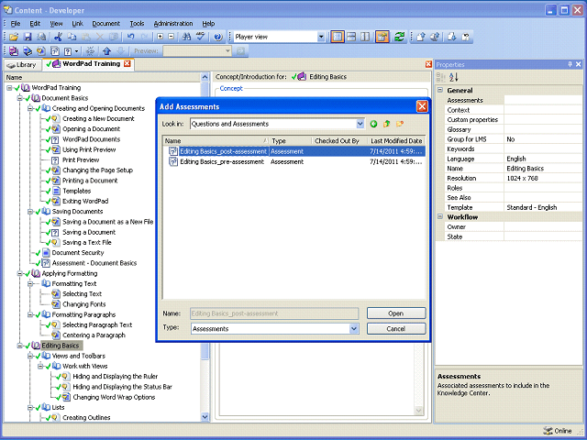587x440 pixels.
Task: Open the Player view dropdown
Action: coord(321,37)
